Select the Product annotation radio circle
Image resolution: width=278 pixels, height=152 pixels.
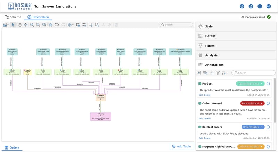(x=268, y=83)
